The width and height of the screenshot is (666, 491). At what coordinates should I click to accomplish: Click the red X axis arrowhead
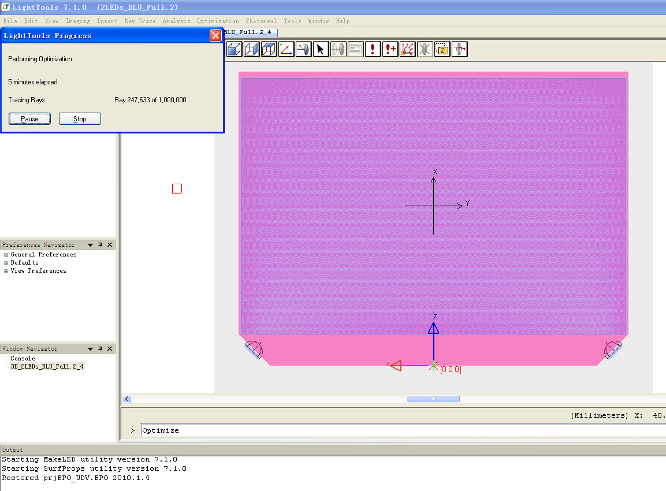tap(396, 365)
